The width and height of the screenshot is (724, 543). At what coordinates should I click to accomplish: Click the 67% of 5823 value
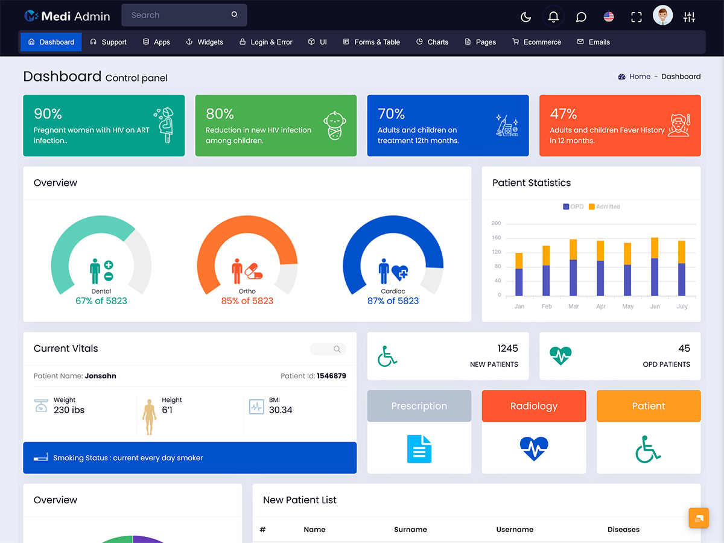point(101,300)
